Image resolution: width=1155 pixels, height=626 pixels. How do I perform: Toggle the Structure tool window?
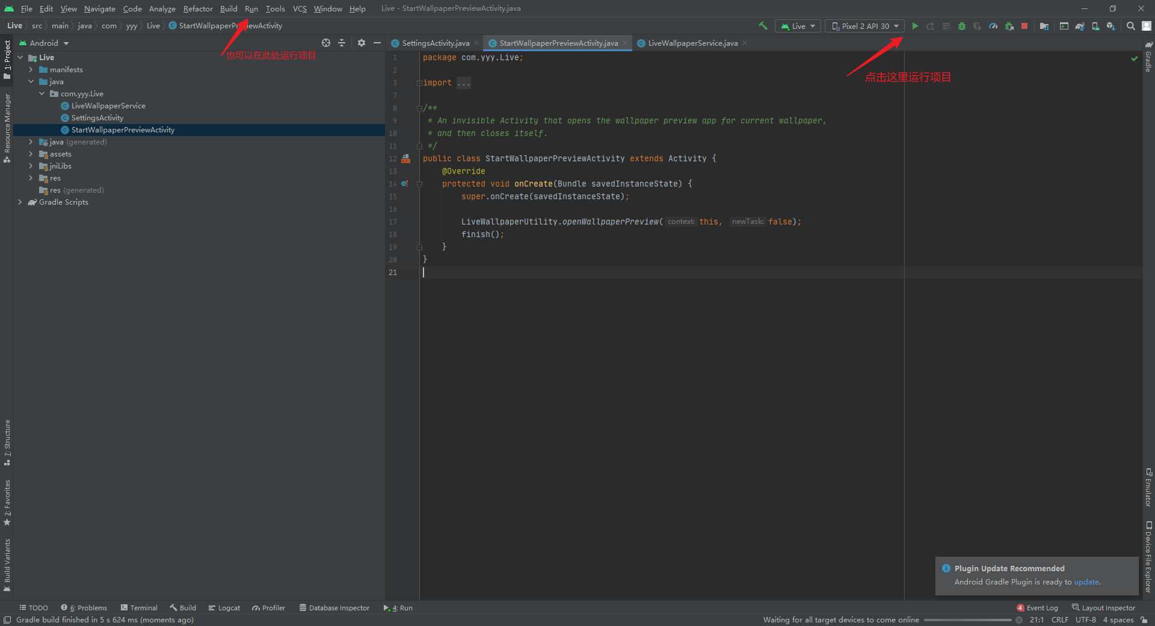tap(7, 443)
